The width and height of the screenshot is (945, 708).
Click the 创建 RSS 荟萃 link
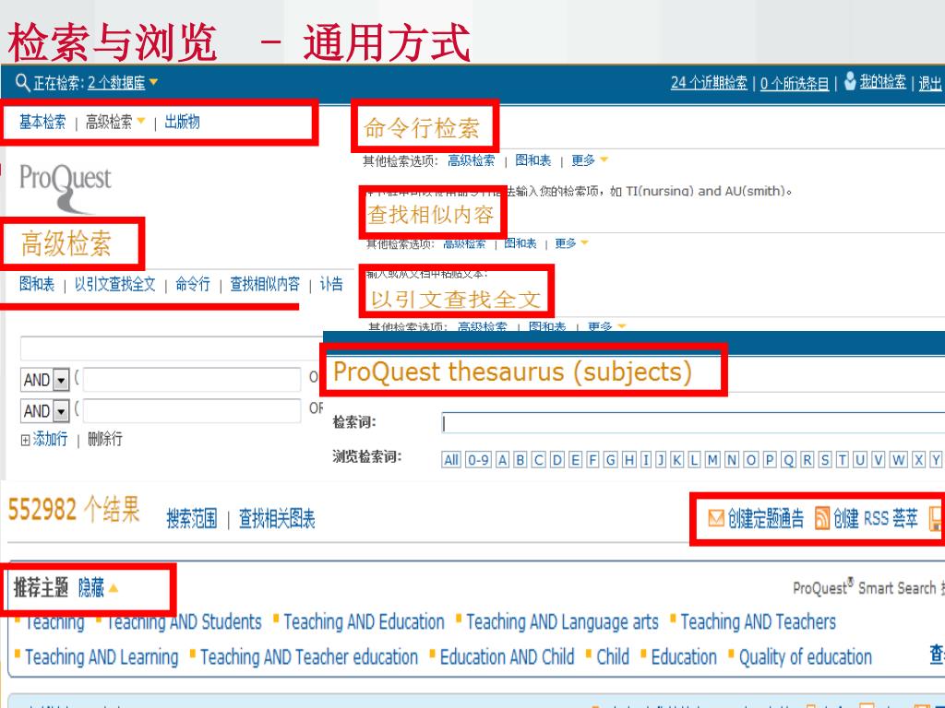point(876,518)
